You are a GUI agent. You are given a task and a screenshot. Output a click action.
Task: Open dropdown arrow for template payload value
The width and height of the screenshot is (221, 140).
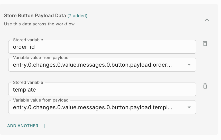[189, 107]
